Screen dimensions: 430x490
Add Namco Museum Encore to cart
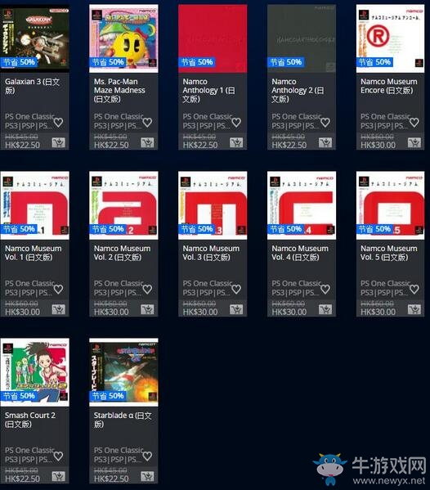tap(414, 143)
